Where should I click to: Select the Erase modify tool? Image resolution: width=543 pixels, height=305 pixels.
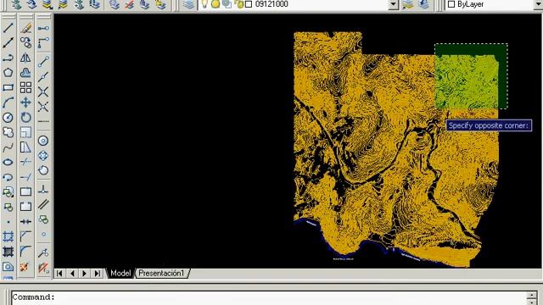coord(25,28)
